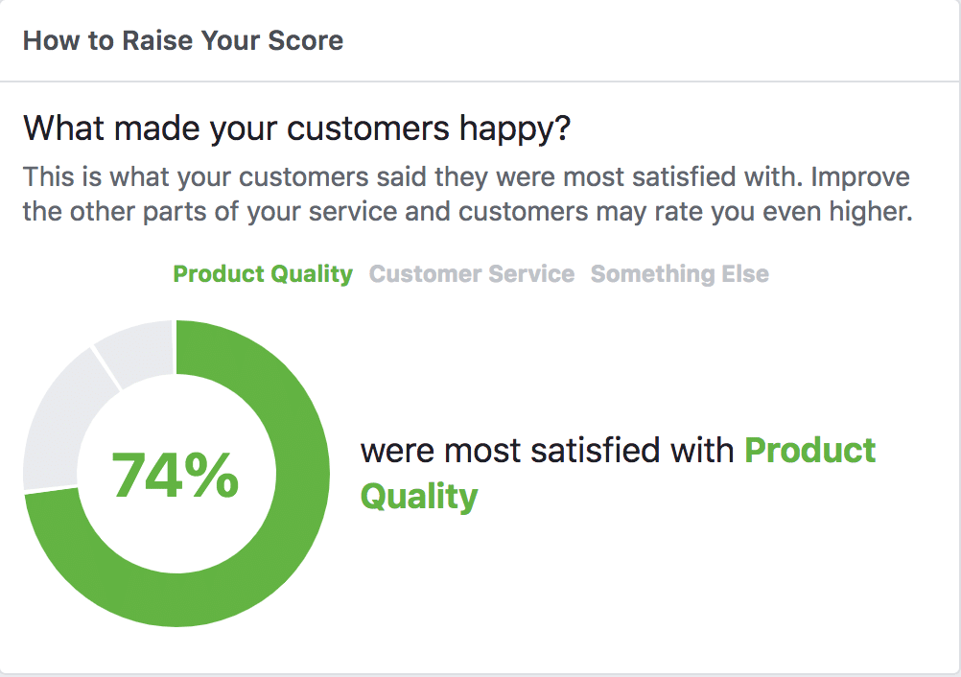
Task: Click the white gap between the gray segments
Action: (x=106, y=368)
